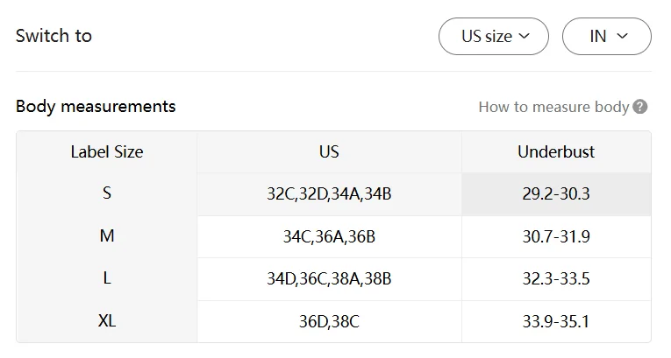Viewport: 671px width, 358px height.
Task: Click the US column header
Action: tap(329, 151)
